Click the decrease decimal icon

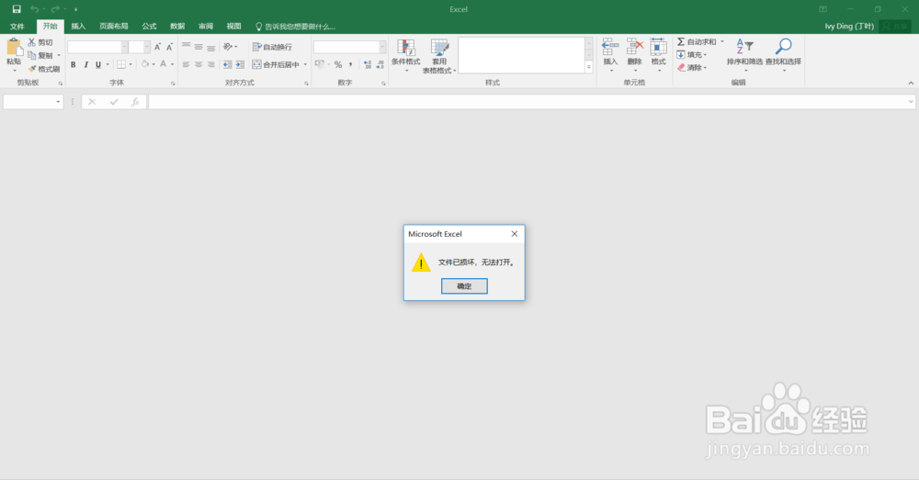380,64
